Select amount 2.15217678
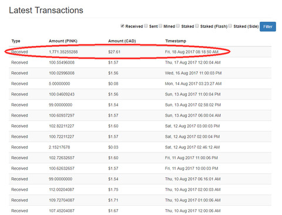This screenshot has height=215, width=282. tap(59, 147)
